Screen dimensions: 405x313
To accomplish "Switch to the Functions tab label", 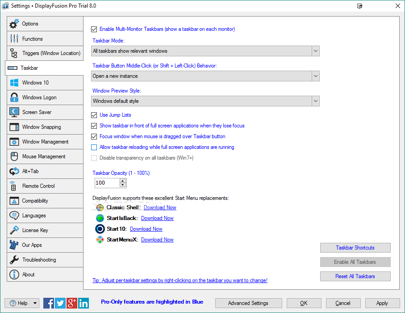I will (33, 39).
